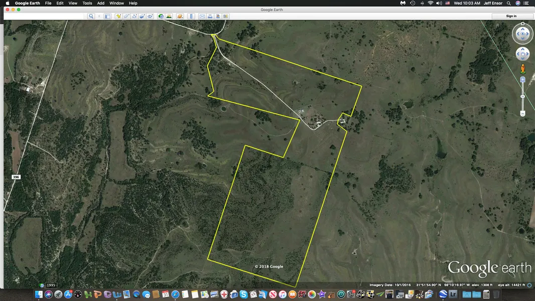Click the Print toolbar icon
The image size is (535, 301).
(210, 16)
